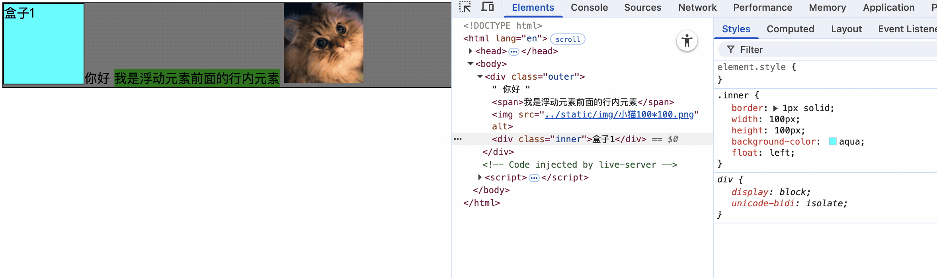
Task: Click the accessibility floating icon
Action: click(687, 41)
